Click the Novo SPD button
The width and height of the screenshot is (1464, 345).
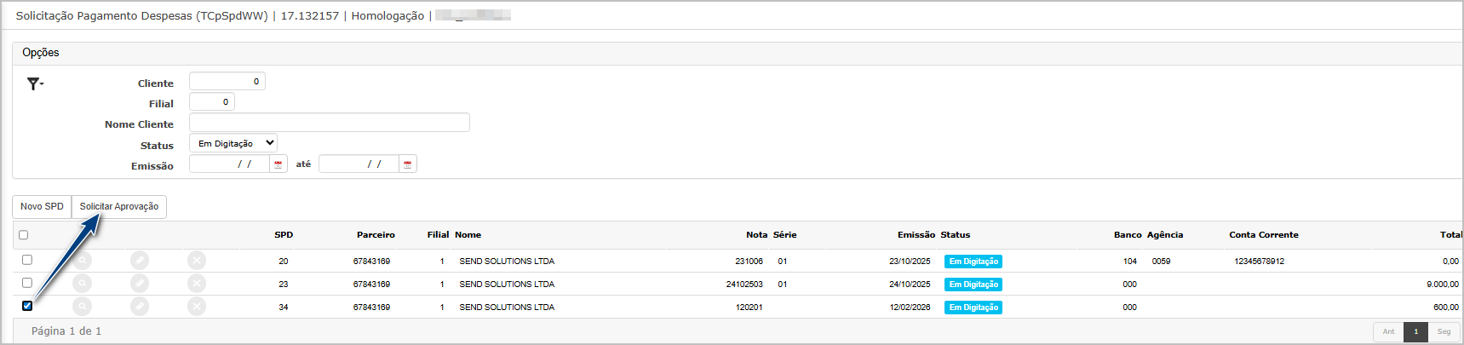pyautogui.click(x=42, y=207)
